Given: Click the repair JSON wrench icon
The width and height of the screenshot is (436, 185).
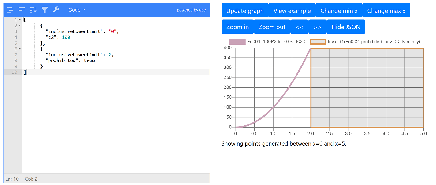Looking at the screenshot, I should point(56,10).
